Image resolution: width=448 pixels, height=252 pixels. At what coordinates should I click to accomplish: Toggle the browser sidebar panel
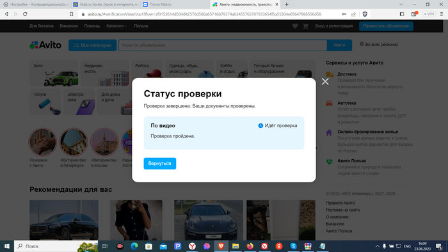[x=402, y=14]
